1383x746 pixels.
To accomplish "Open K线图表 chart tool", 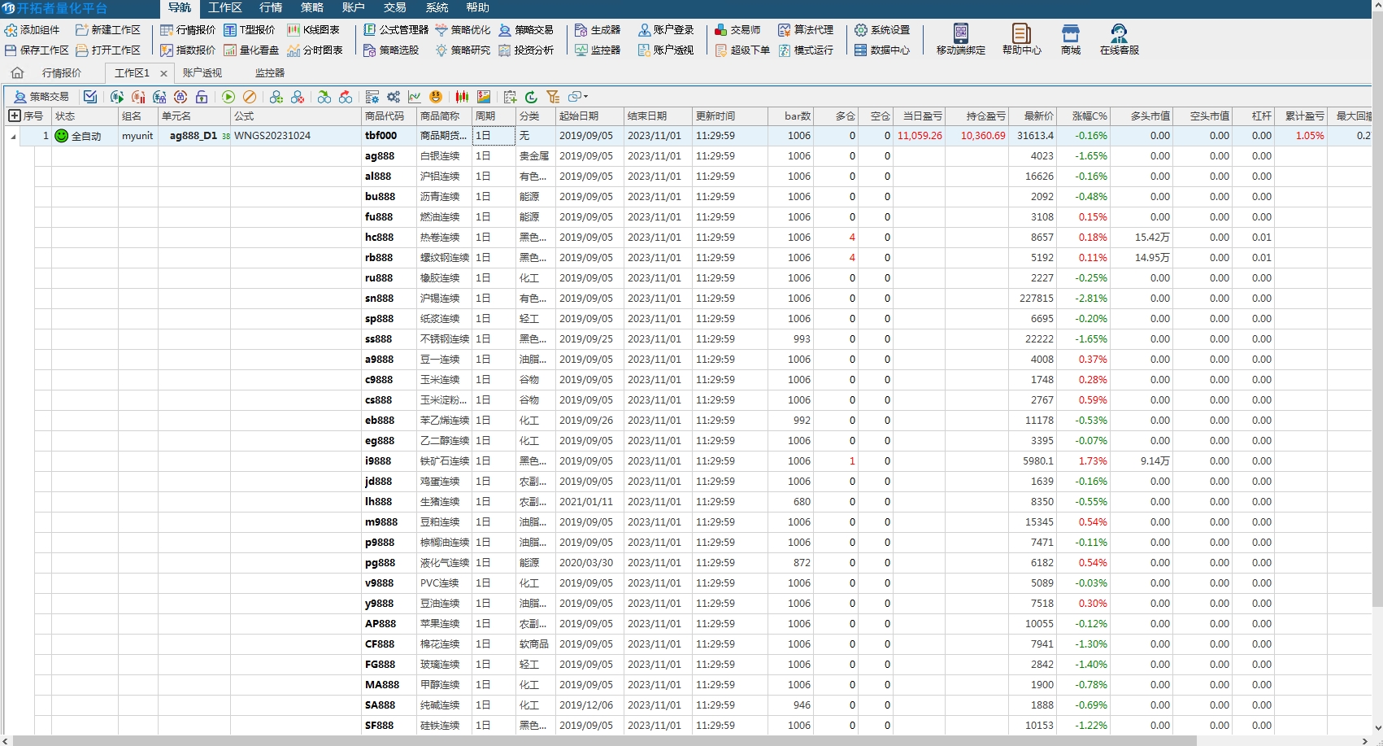I will [x=313, y=30].
